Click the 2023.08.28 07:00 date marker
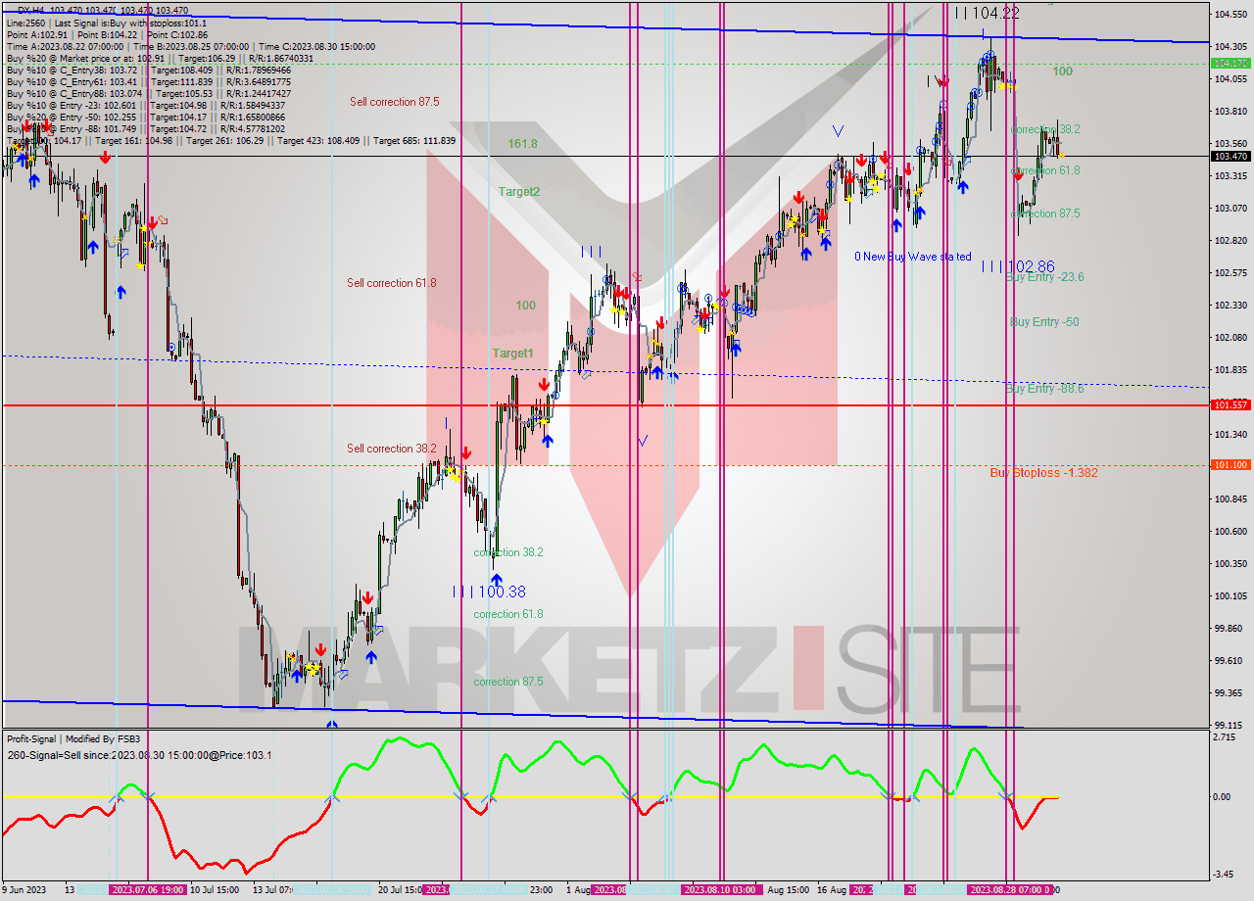The height and width of the screenshot is (901, 1254). click(1008, 890)
